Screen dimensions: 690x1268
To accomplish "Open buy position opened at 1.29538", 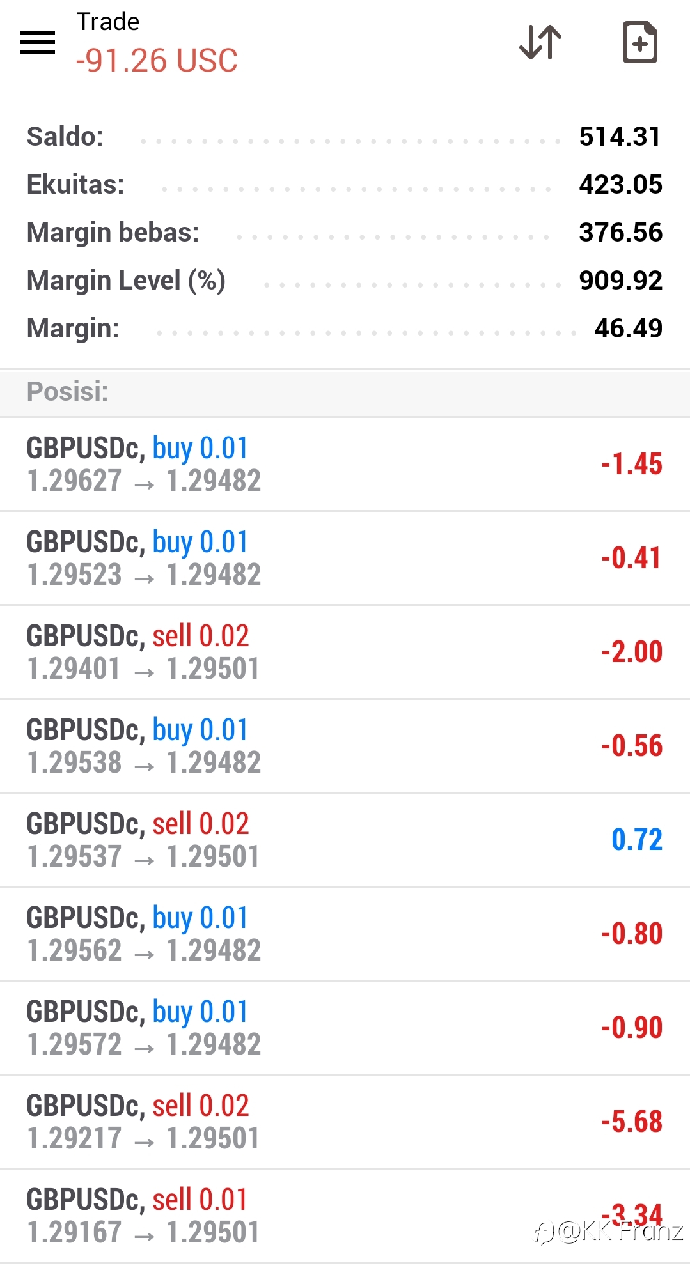I will point(345,746).
